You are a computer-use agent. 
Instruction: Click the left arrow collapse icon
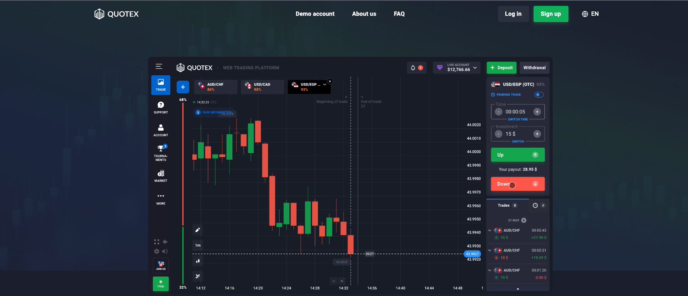[x=165, y=242]
